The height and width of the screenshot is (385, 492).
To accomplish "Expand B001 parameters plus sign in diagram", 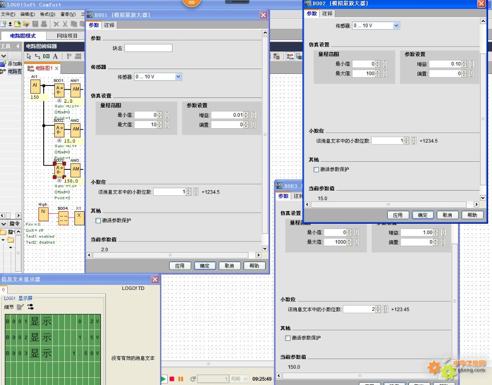I will (59, 101).
